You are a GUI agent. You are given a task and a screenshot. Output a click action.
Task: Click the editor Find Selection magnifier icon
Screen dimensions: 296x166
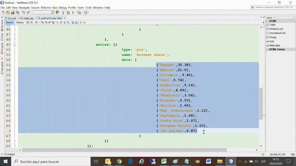coord(43,23)
